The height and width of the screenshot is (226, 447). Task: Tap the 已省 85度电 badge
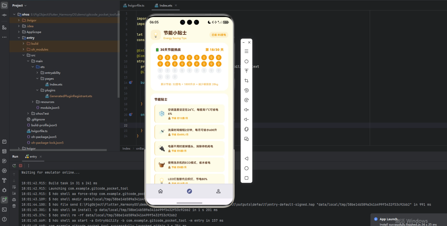click(219, 35)
